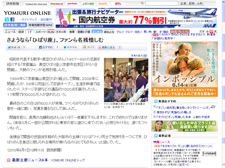225x168 pixels.
Task: Click the question mark help icon
Action: coord(120,47)
